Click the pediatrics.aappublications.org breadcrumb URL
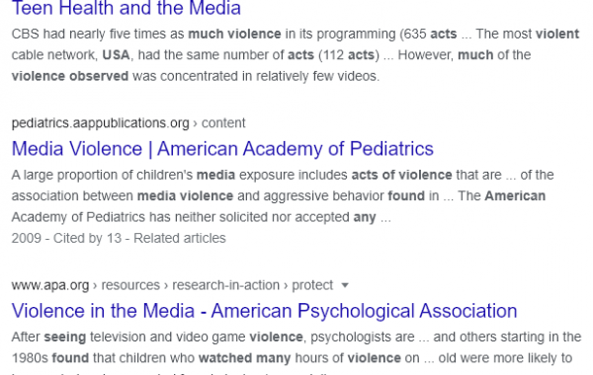The width and height of the screenshot is (593, 375). [x=128, y=123]
